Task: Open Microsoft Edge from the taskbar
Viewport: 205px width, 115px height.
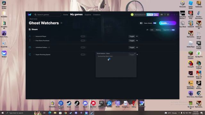Action: [50, 113]
